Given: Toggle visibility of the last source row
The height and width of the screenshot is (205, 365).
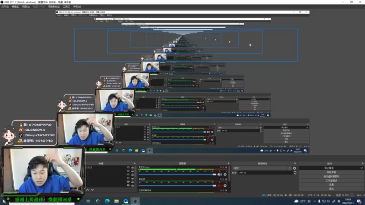Looking at the screenshot, I should [x=128, y=185].
